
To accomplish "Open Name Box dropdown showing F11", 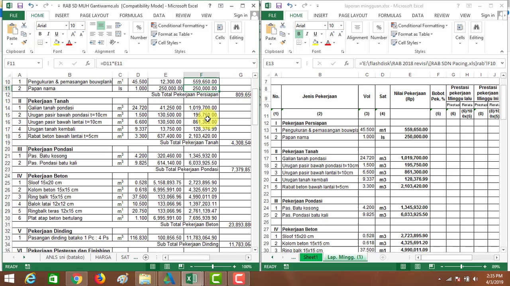I will (38, 63).
